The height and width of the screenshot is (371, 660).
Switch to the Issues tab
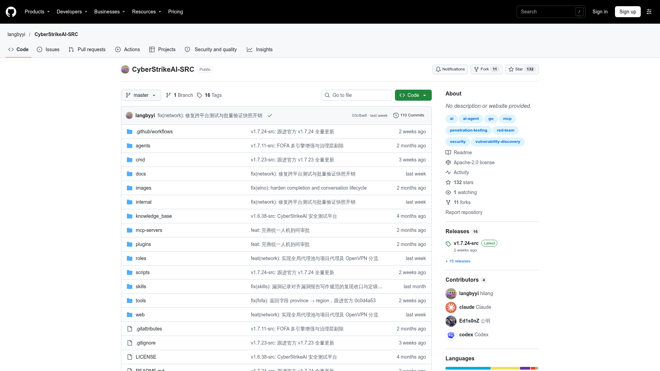[48, 49]
